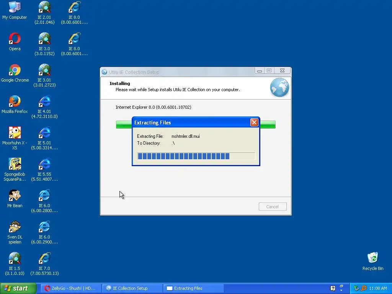
Task: Click the Utilu IE Collection Setup title
Action: pyautogui.click(x=134, y=72)
